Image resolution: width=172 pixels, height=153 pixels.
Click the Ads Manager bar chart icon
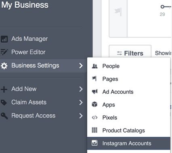click(x=4, y=39)
